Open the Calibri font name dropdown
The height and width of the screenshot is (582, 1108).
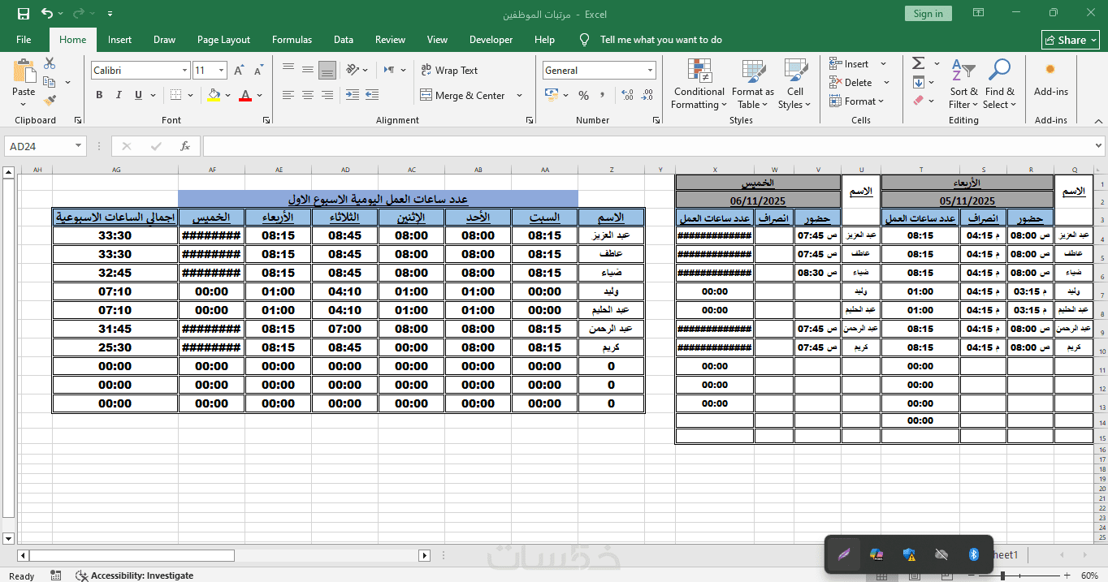(x=184, y=71)
